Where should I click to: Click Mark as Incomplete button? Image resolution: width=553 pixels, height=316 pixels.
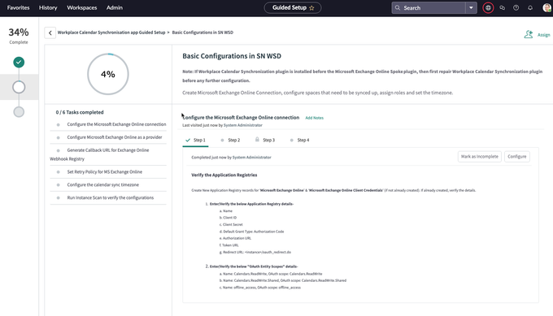(x=479, y=157)
